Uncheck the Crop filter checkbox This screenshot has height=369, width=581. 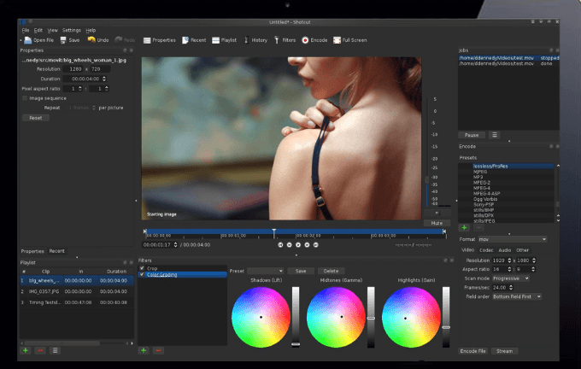coord(142,268)
